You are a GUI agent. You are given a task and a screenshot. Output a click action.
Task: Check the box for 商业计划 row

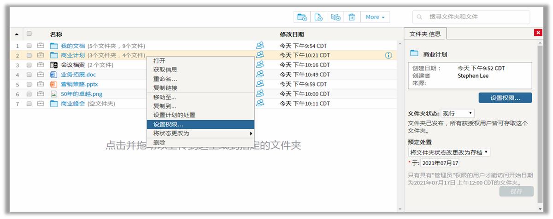point(29,55)
